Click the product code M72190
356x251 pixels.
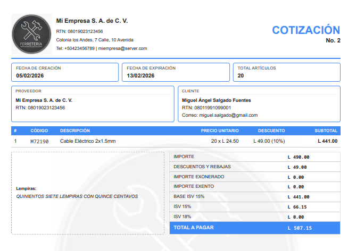(x=39, y=142)
